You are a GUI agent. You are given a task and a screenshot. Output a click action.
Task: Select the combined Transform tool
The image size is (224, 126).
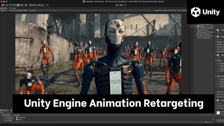[22, 5]
